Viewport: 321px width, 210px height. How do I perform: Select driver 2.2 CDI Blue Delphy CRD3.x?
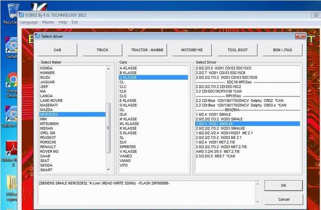coord(248,105)
